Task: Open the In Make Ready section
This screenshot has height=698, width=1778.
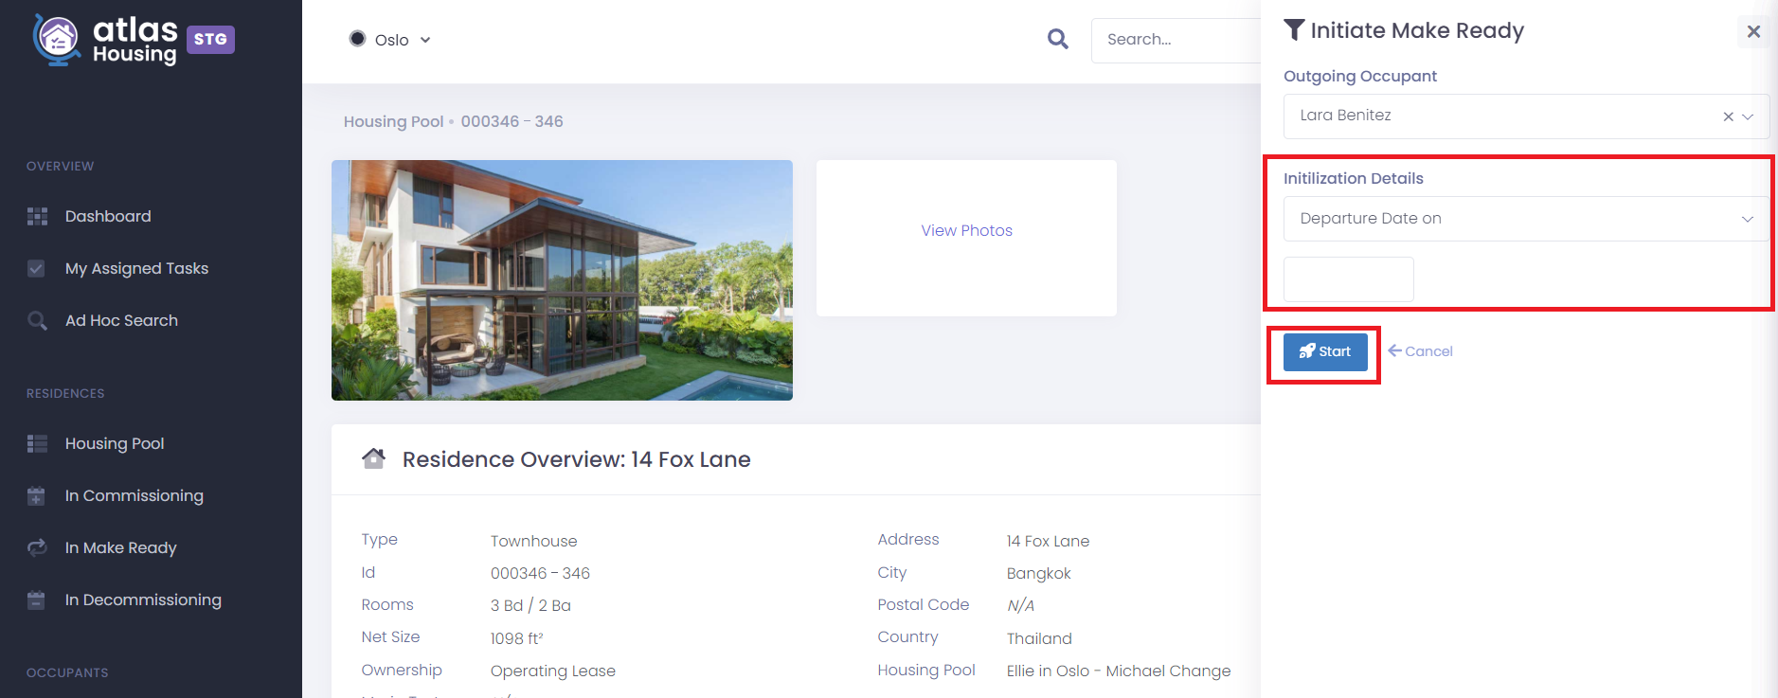Action: coord(121,548)
